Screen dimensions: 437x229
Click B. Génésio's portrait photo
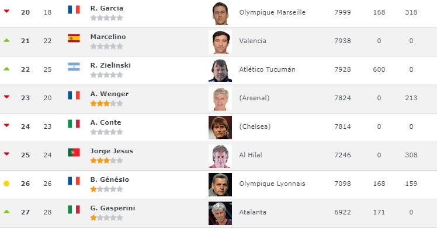point(220,185)
